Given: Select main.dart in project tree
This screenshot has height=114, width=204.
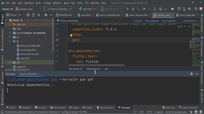Looking at the screenshot, I should [25, 58].
